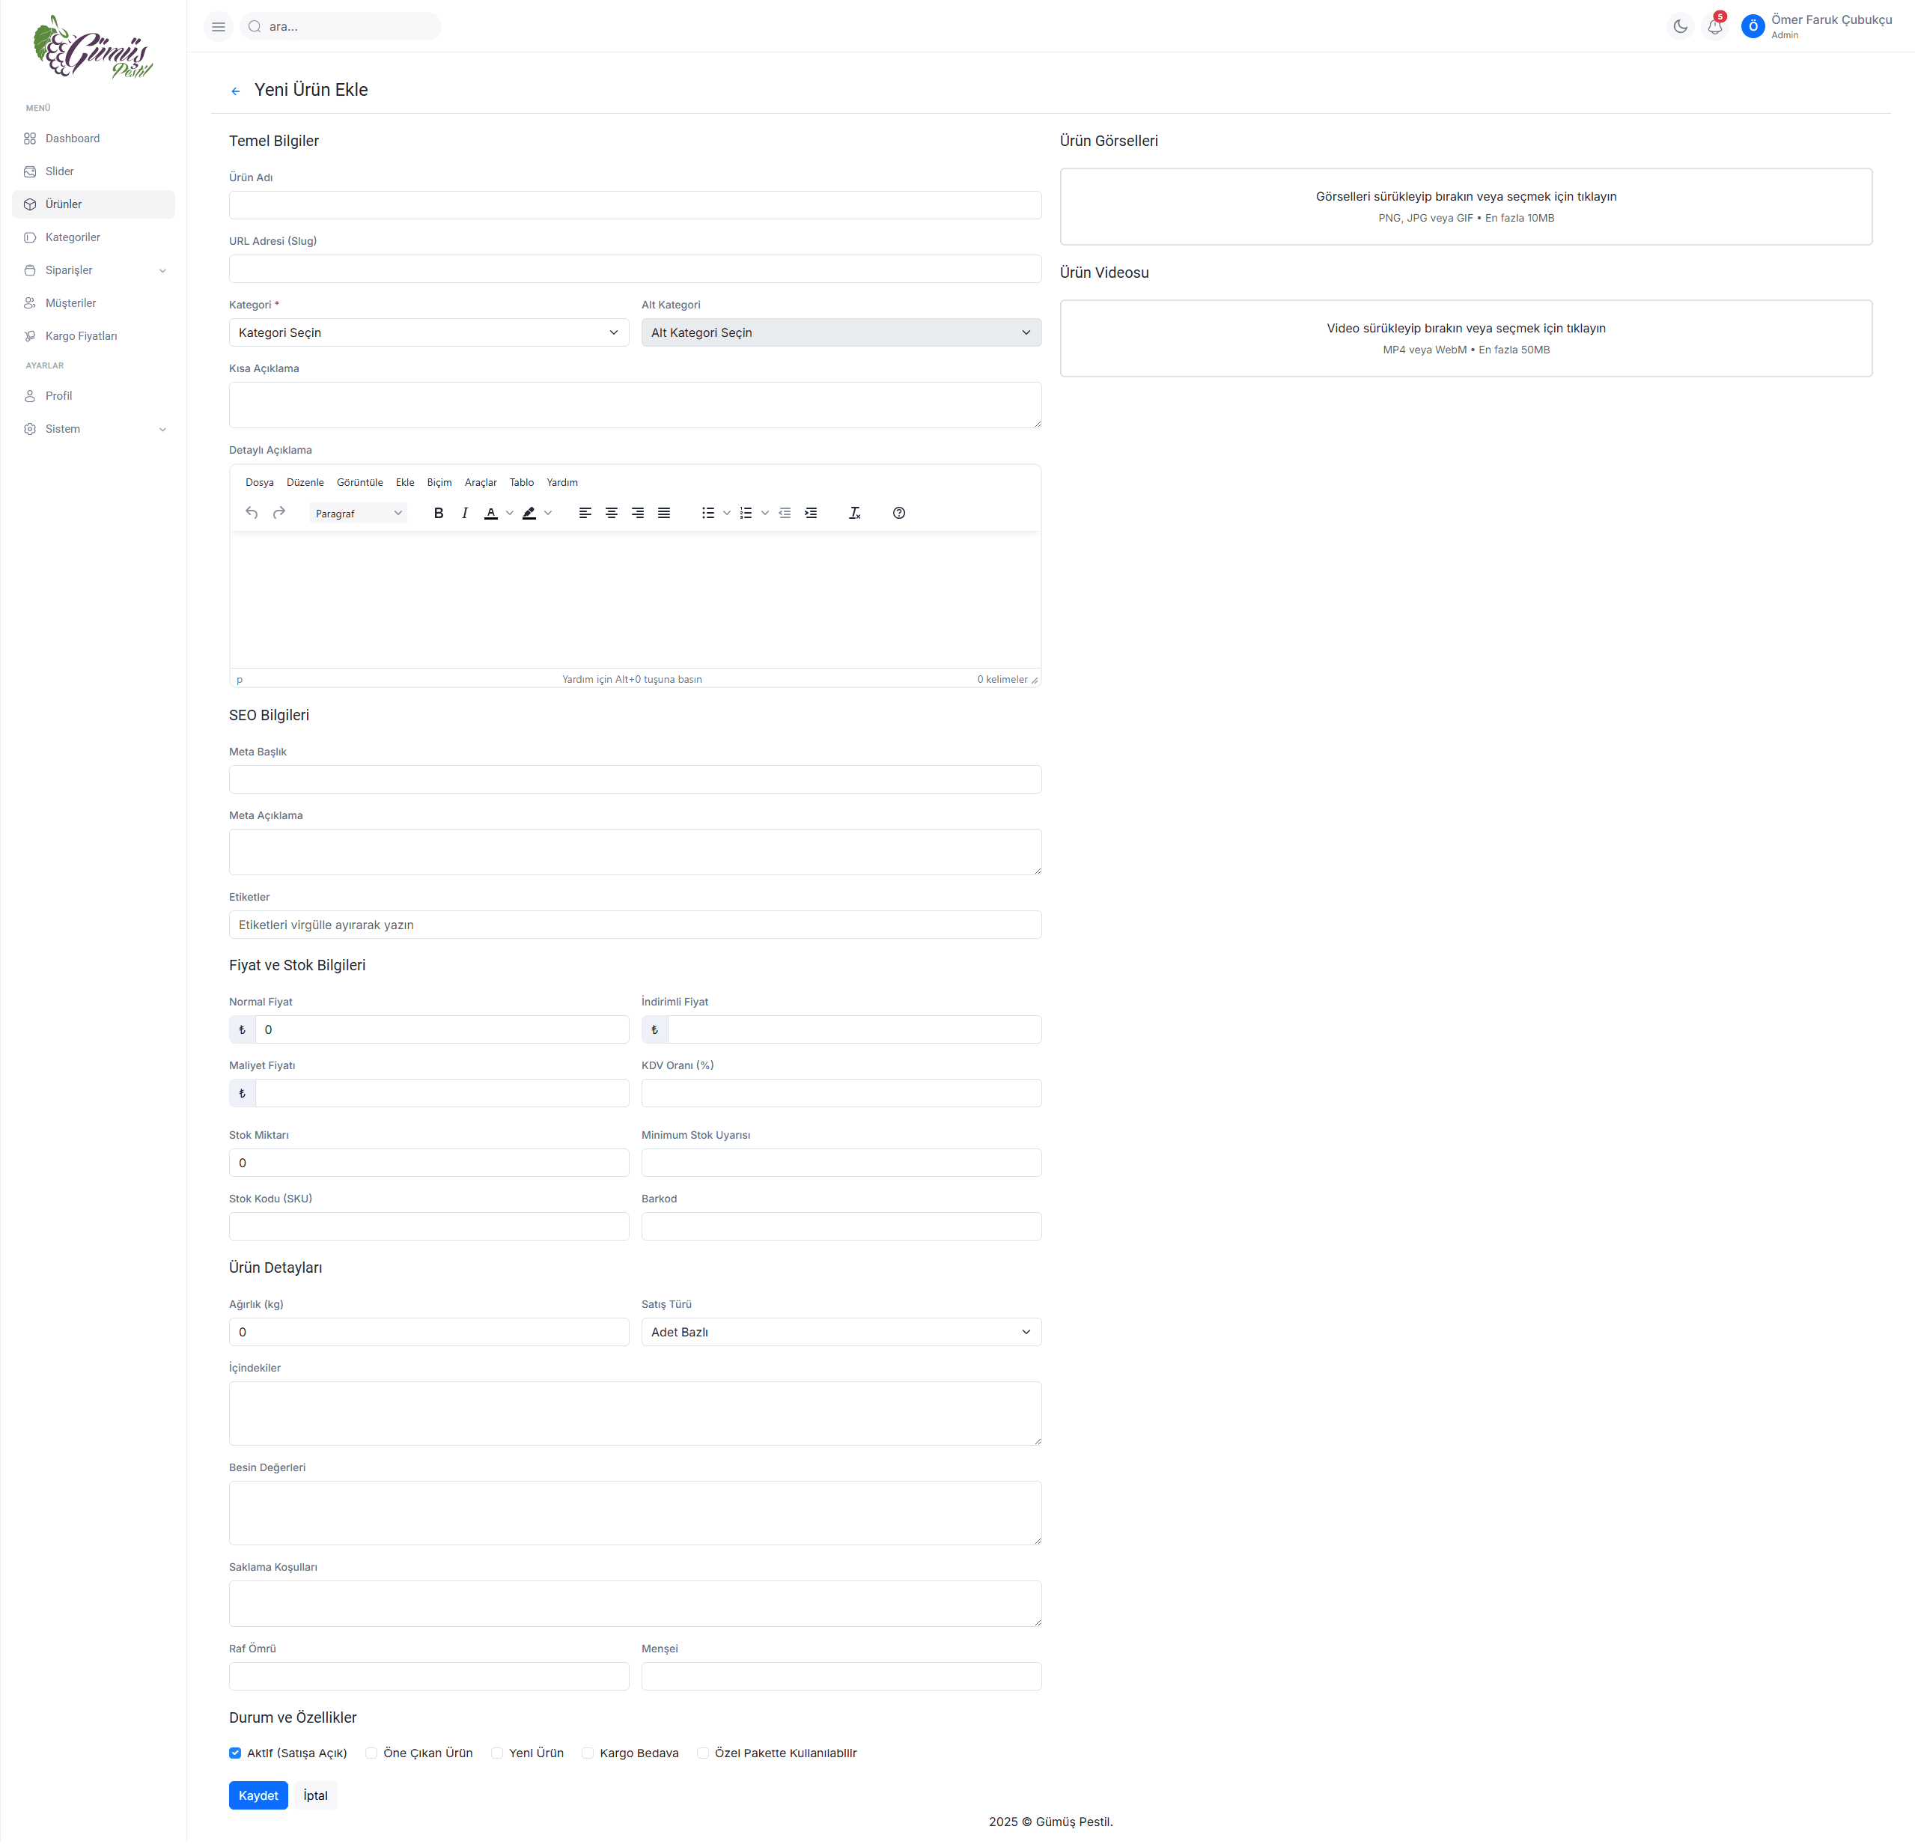
Task: Open Kargo Fiyatları sidebar link
Action: coord(94,336)
